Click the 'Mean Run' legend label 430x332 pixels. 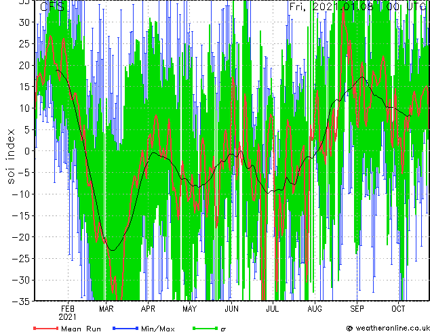[x=81, y=329]
